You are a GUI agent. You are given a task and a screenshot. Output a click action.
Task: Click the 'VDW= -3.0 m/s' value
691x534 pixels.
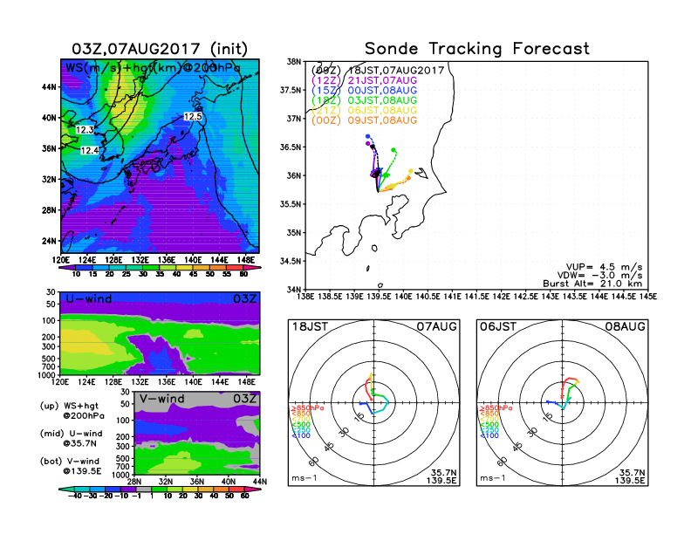coord(599,276)
